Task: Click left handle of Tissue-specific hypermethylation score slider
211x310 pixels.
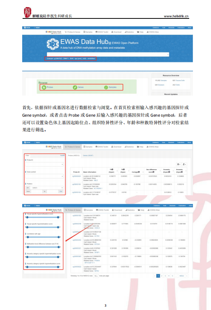Action: click(27, 217)
